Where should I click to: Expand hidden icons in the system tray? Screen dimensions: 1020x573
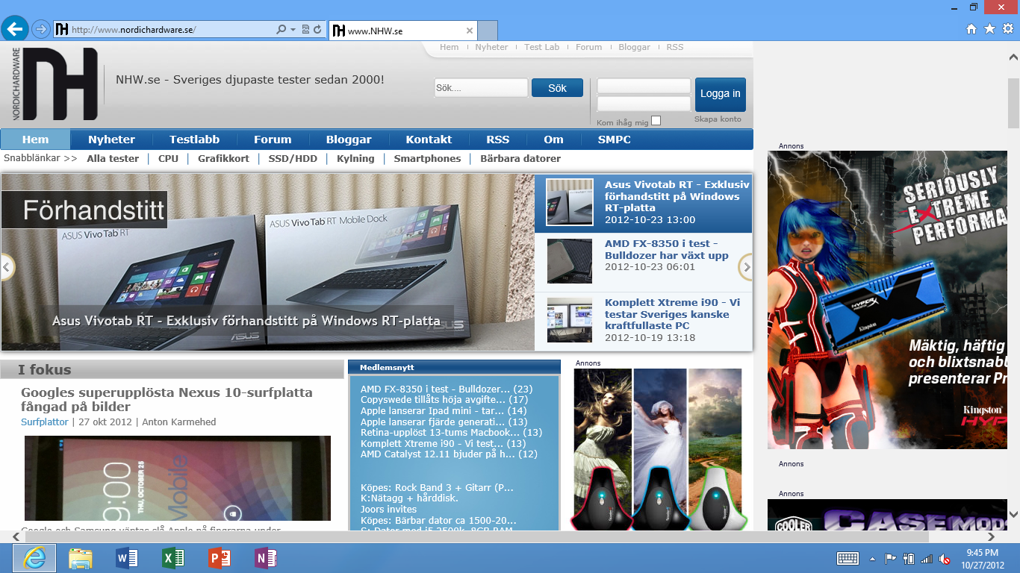click(872, 557)
